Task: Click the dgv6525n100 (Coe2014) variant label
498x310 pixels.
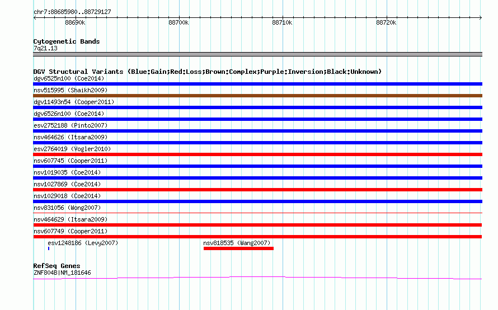Action: [69, 78]
